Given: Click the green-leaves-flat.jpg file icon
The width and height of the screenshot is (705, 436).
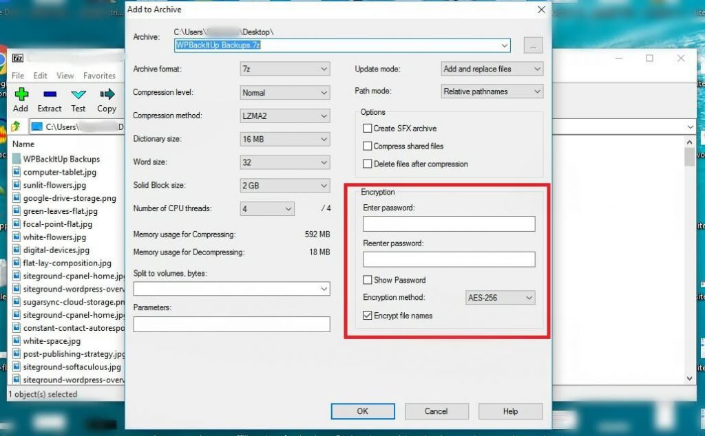Looking at the screenshot, I should click(x=17, y=210).
